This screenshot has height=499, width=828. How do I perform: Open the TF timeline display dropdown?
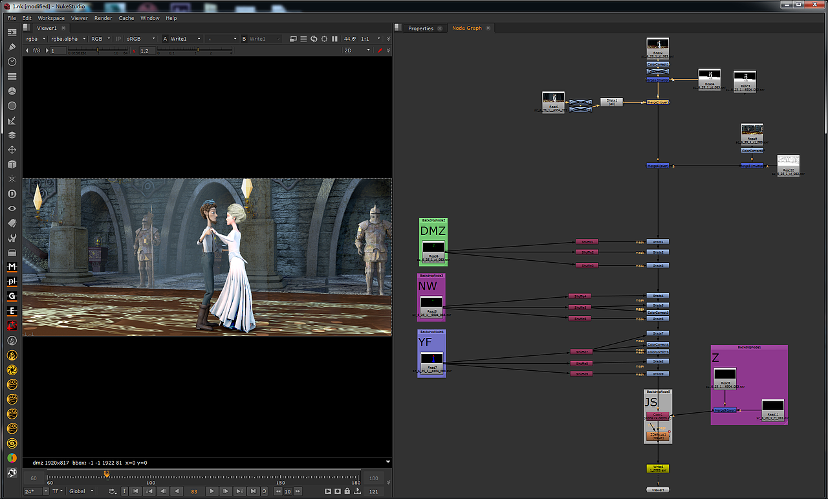[58, 491]
